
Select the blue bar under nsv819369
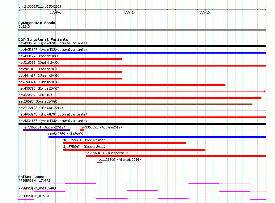157,137
